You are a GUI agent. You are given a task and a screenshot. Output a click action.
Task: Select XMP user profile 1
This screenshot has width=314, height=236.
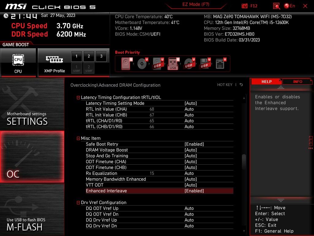pos(76,69)
